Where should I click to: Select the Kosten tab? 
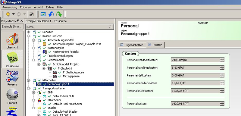tap(155, 45)
